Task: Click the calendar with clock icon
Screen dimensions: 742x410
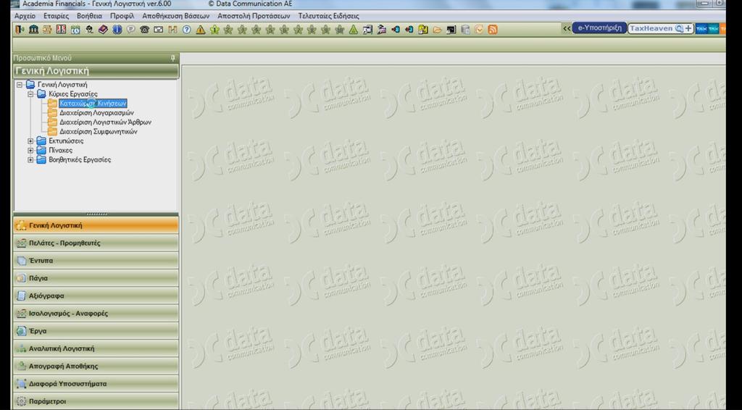Action: [x=75, y=29]
